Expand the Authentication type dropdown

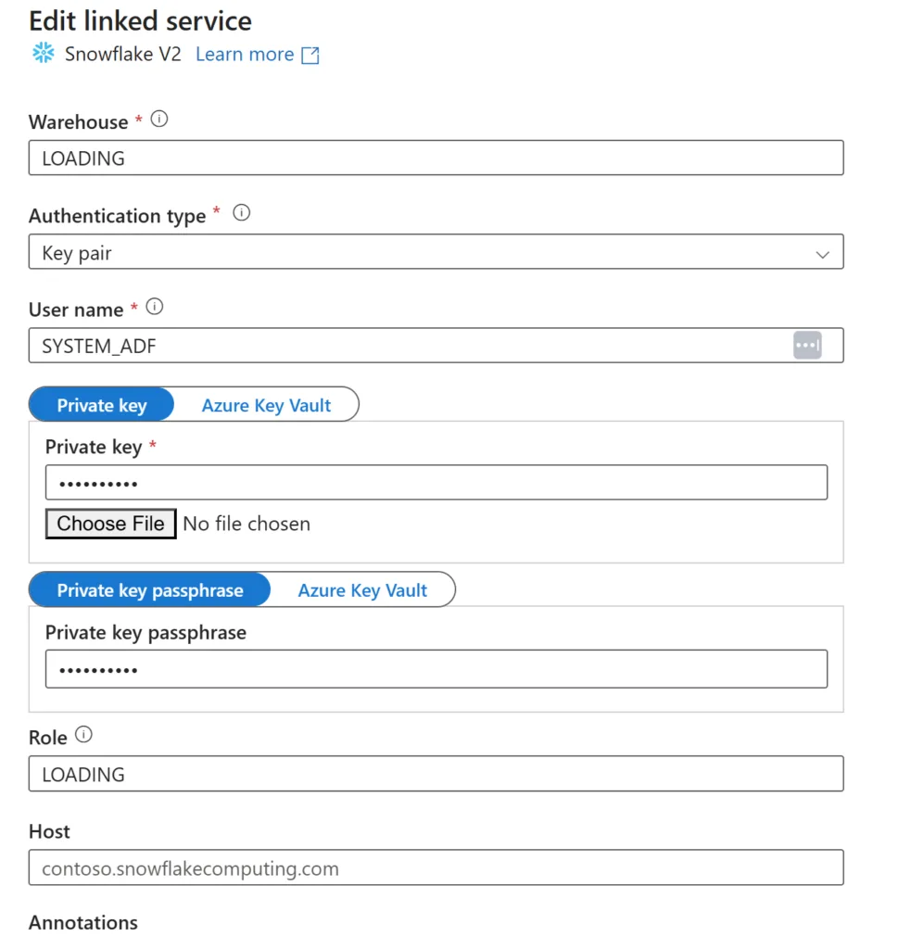(436, 252)
